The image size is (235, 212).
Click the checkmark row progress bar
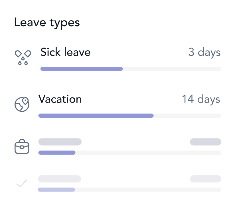pyautogui.click(x=130, y=189)
